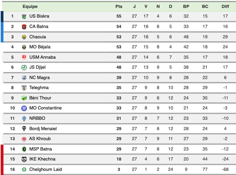Screen dimensions: 236x175
Task: Click the US Biskra club logo
Action: click(24, 16)
